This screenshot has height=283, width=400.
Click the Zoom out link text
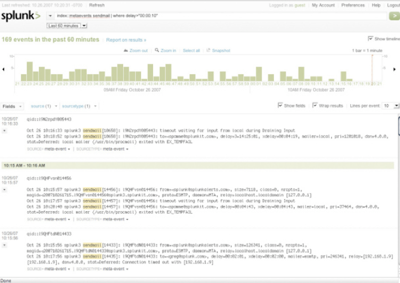tap(138, 51)
